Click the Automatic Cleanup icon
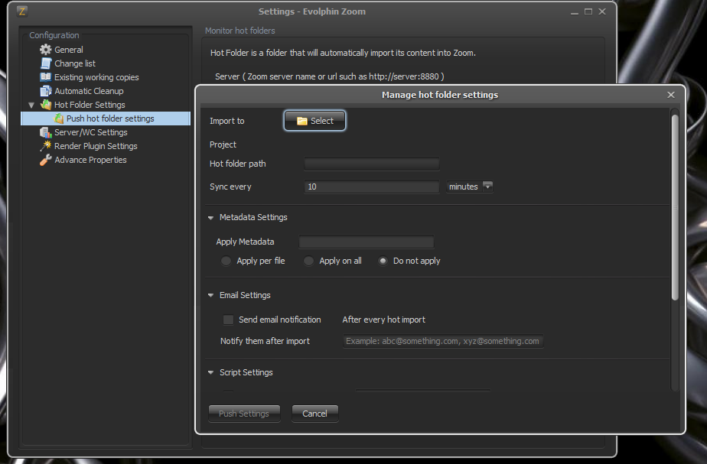The height and width of the screenshot is (464, 707). click(46, 91)
